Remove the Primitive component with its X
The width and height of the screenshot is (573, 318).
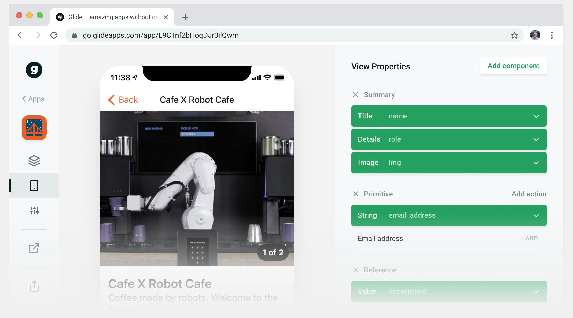[x=356, y=194]
